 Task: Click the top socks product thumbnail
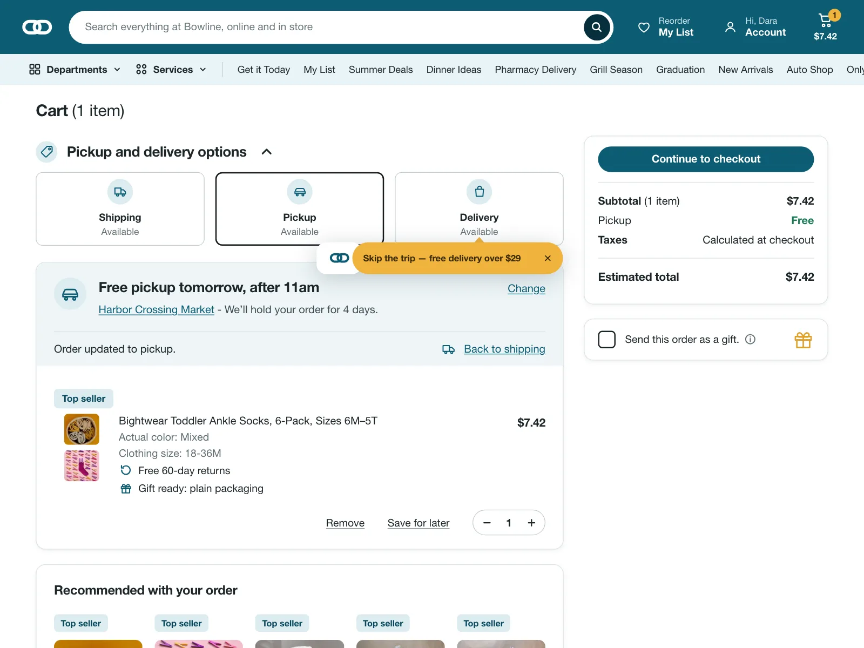tap(82, 429)
